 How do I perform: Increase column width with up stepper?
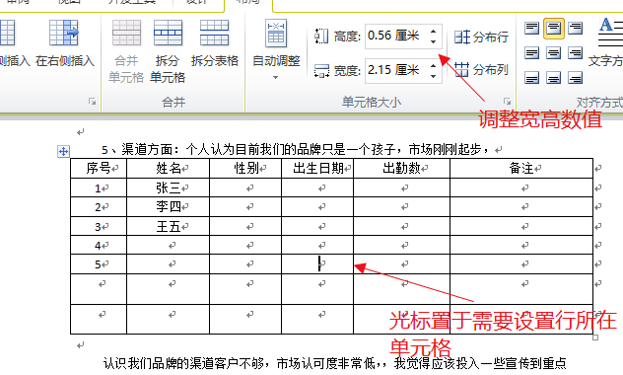point(434,65)
